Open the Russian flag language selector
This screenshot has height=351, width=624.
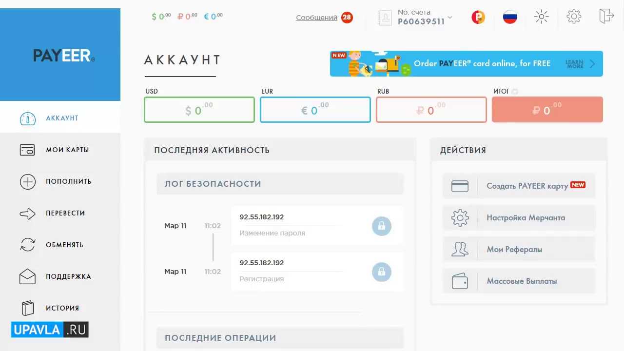(510, 18)
